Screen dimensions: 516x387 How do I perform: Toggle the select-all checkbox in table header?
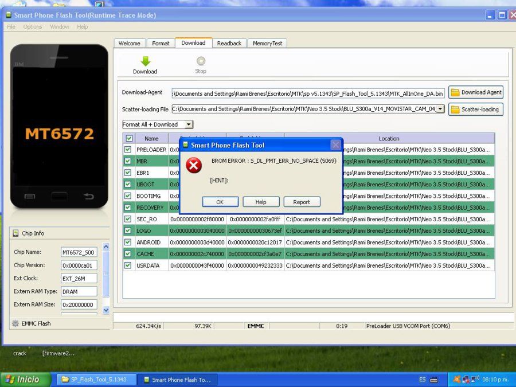tap(129, 138)
